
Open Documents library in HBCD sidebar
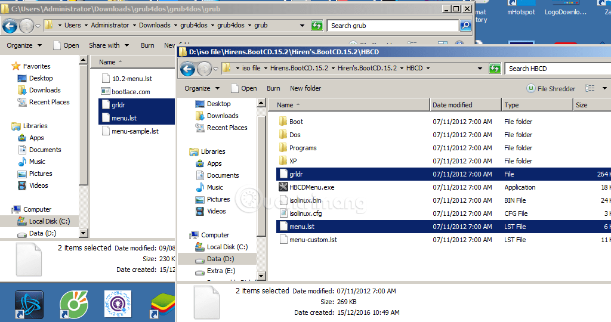[x=217, y=175]
